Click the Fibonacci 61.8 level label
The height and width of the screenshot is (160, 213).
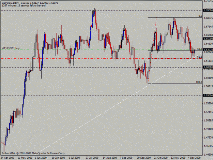pos(200,57)
